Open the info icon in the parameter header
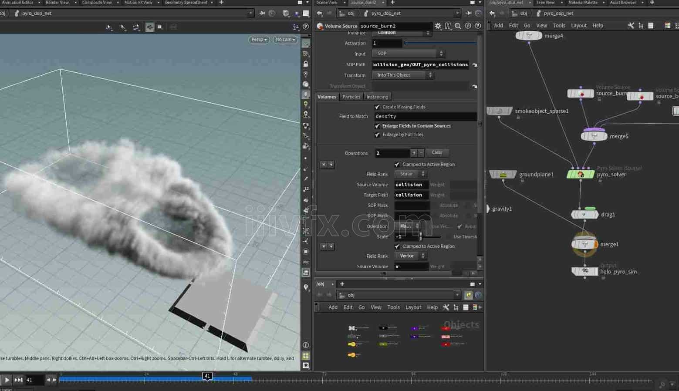679x391 pixels. 468,26
